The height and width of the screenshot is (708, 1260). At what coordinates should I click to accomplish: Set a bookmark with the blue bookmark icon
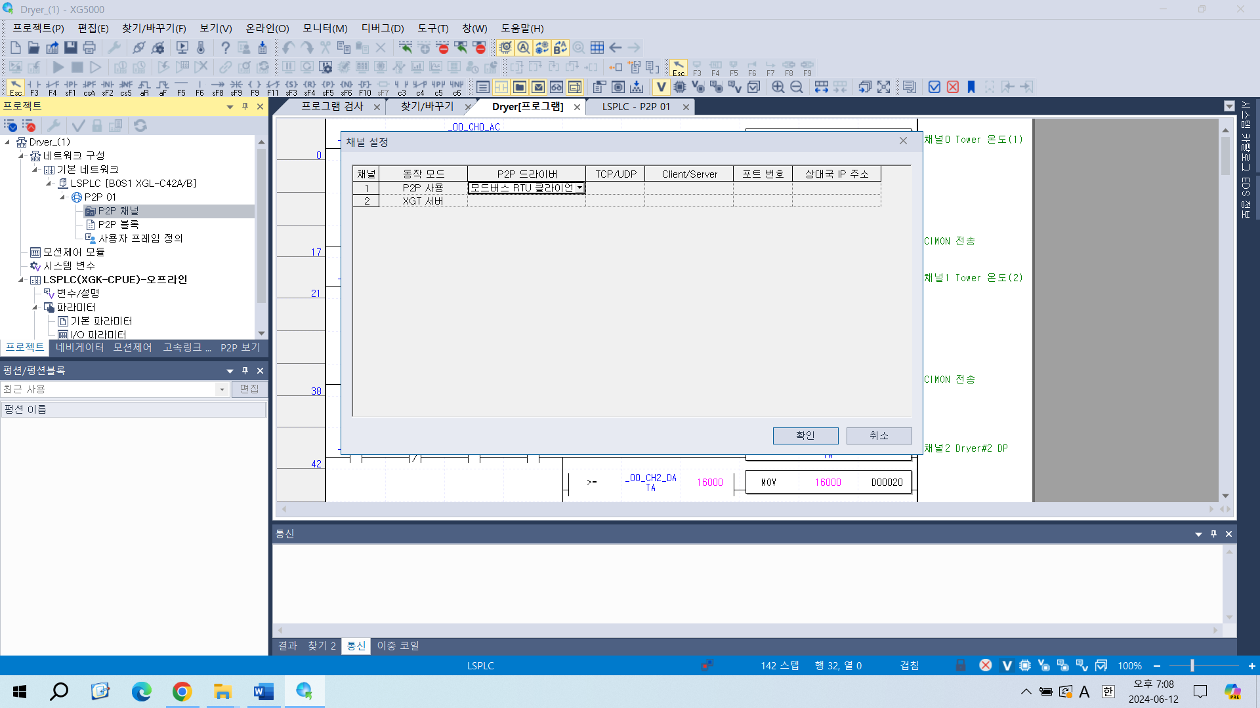[971, 87]
